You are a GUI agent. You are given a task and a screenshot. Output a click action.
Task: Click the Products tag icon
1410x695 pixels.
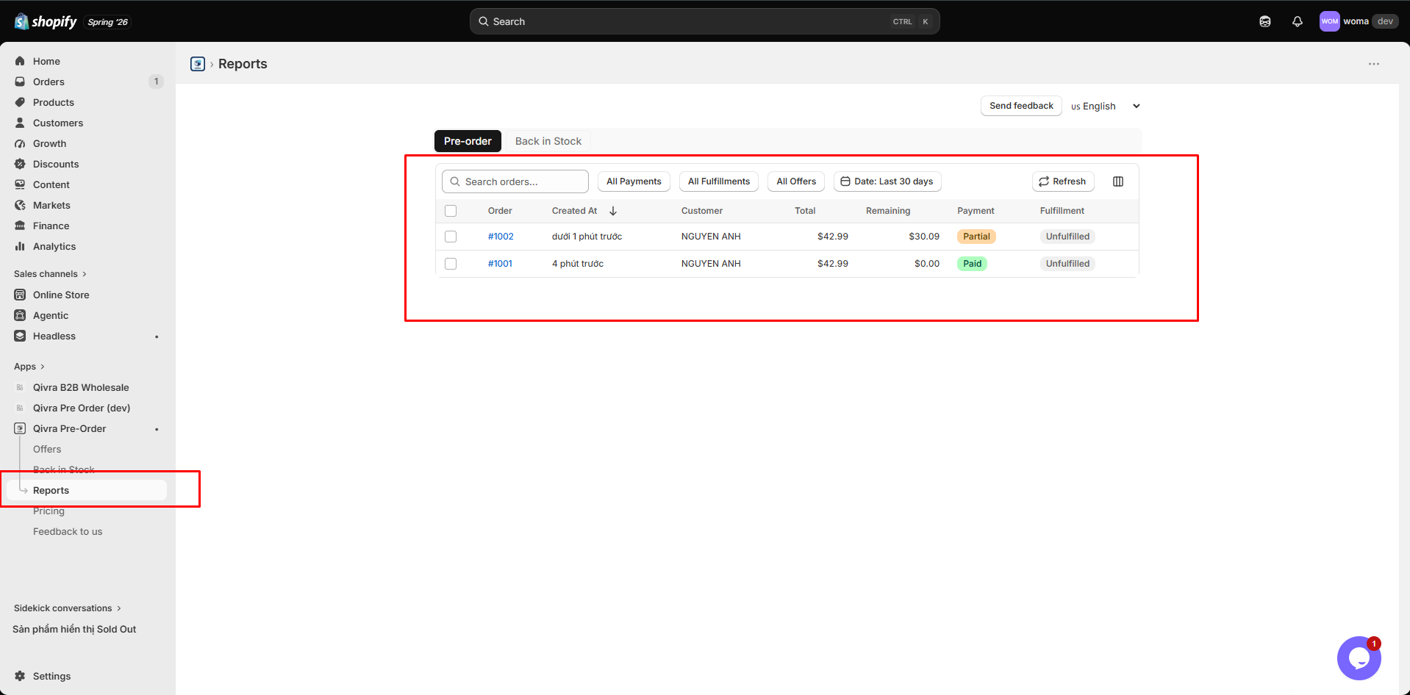tap(20, 102)
